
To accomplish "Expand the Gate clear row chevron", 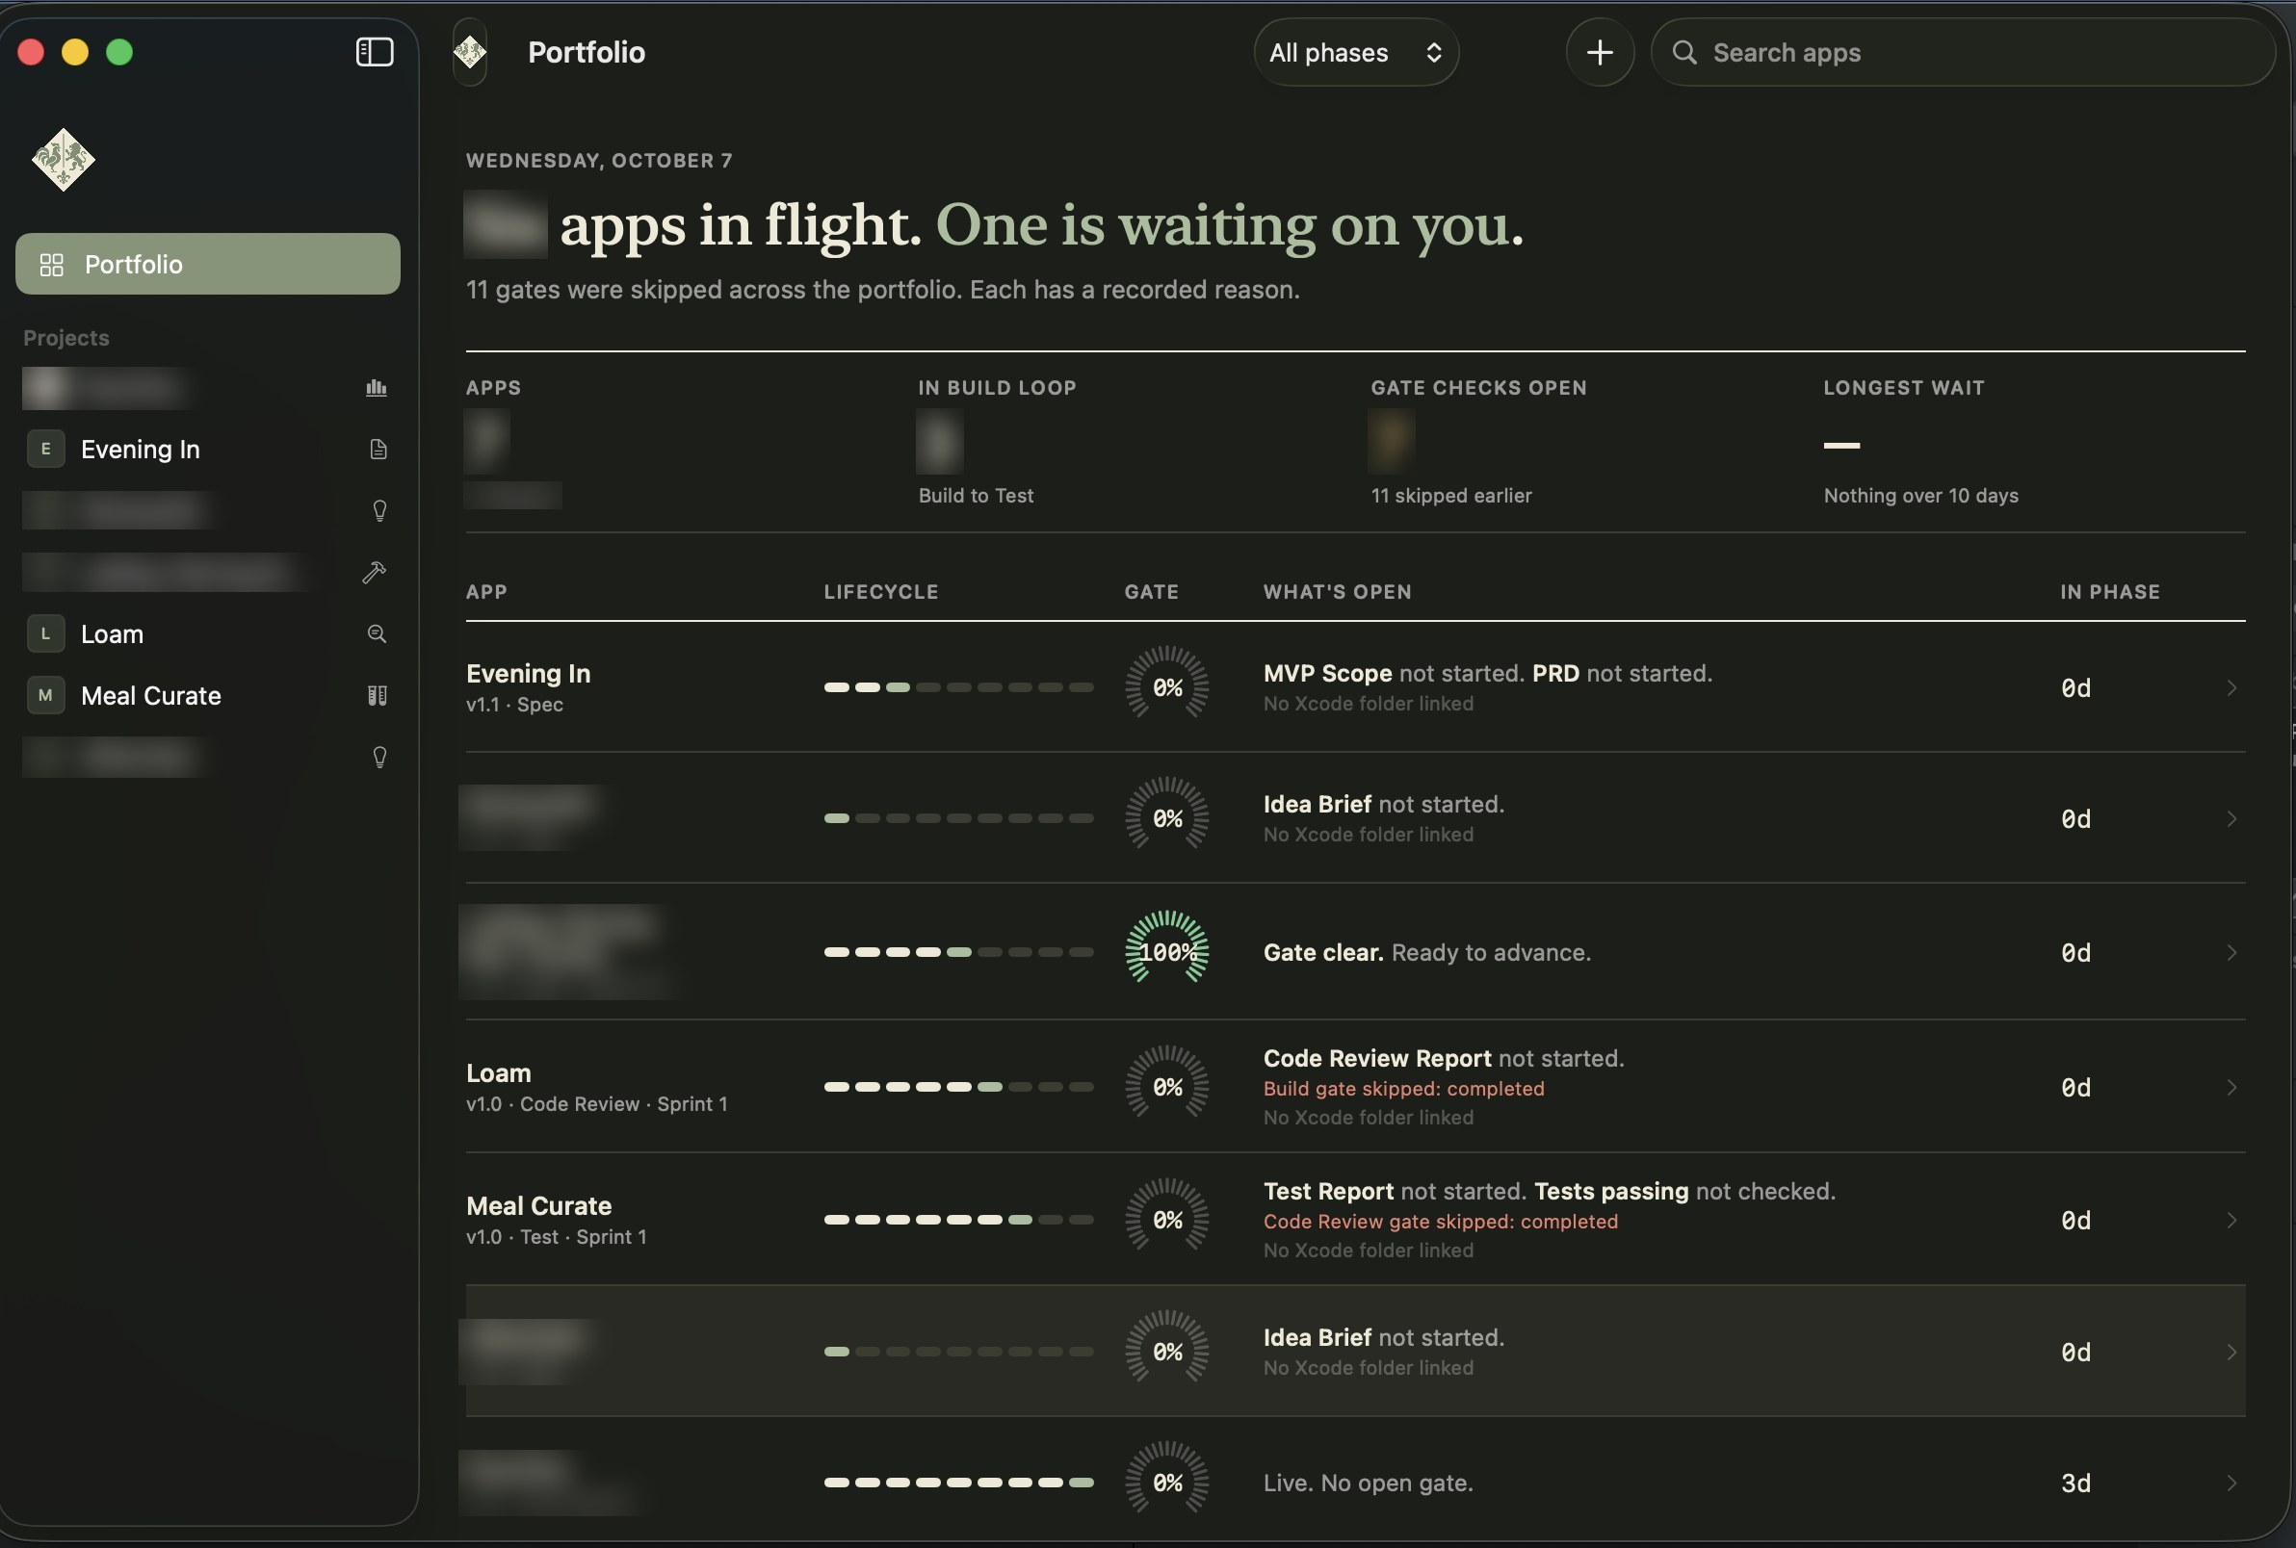I will click(x=2231, y=953).
